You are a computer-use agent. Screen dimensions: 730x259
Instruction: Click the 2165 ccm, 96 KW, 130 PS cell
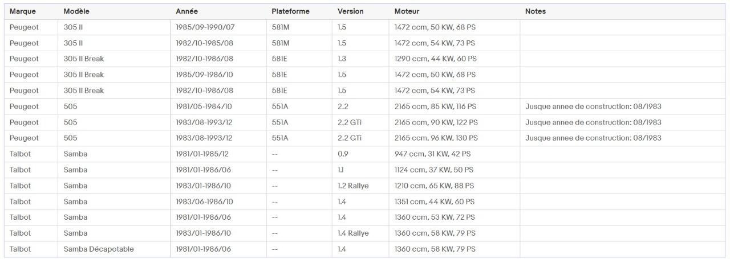click(x=436, y=138)
